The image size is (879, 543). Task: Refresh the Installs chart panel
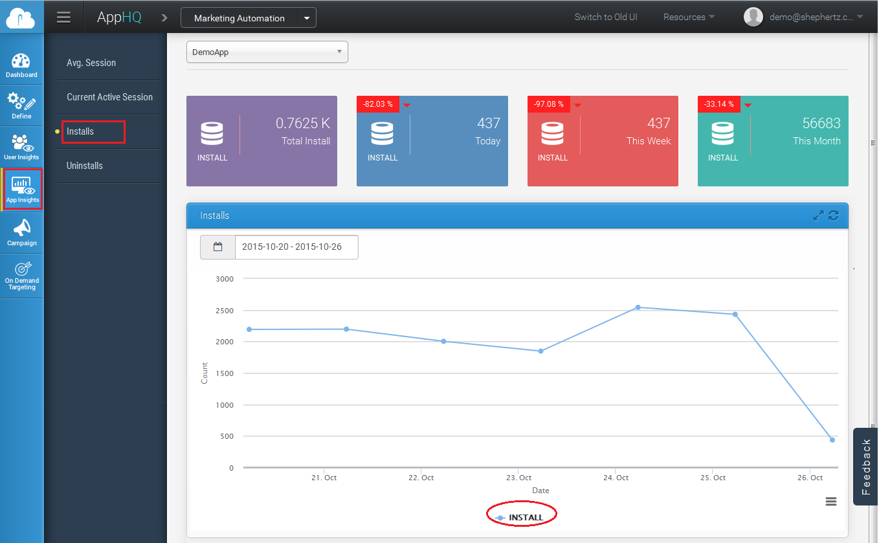(834, 216)
